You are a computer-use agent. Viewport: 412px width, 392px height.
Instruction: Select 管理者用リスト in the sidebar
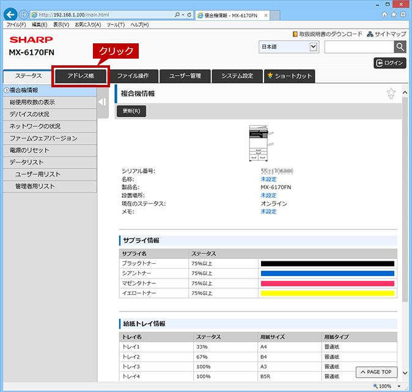(x=50, y=187)
